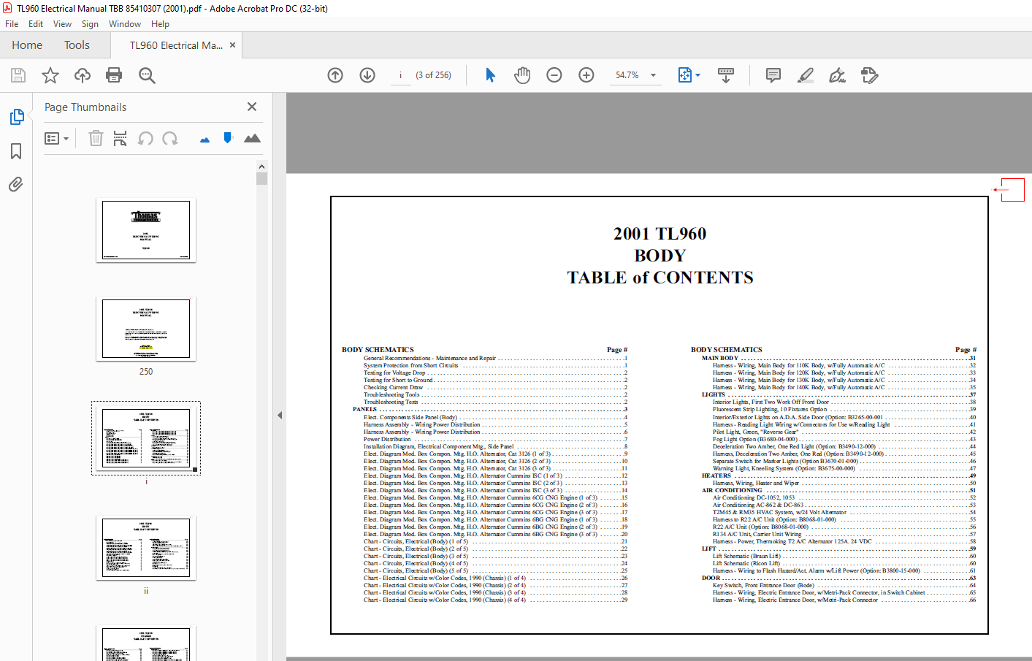Click the thumbnail panel scrollbar thumb
1032x661 pixels.
tap(261, 179)
